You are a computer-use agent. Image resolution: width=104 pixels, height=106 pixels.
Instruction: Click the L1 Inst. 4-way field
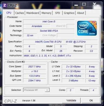[x=92, y=71]
